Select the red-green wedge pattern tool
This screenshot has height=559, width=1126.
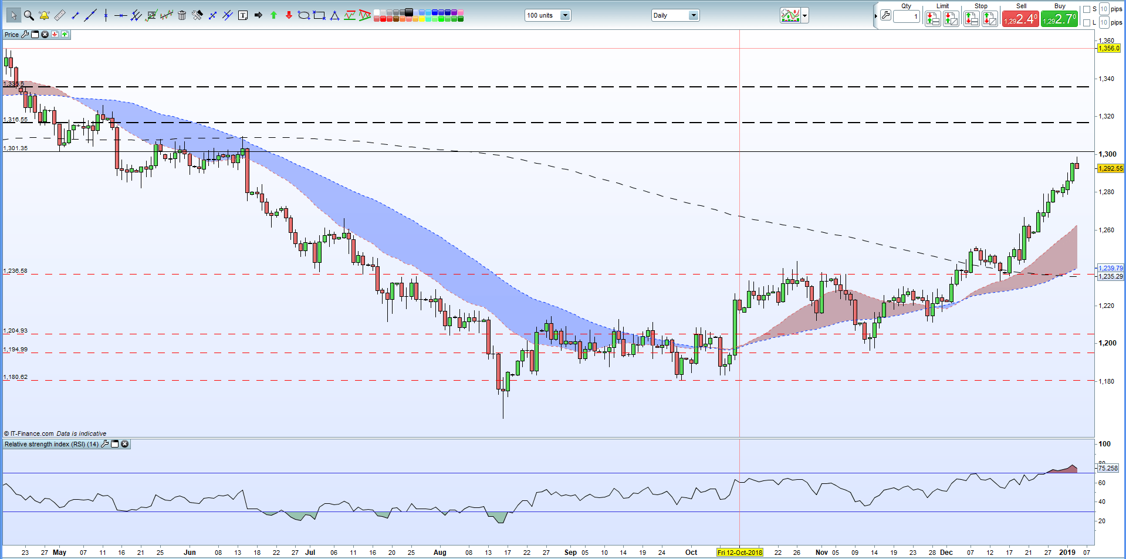pyautogui.click(x=364, y=15)
